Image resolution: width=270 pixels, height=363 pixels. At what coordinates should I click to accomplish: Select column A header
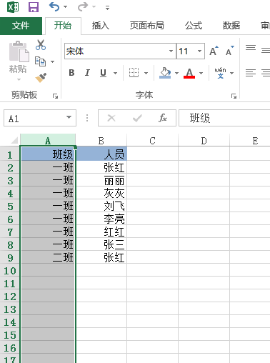(x=48, y=141)
